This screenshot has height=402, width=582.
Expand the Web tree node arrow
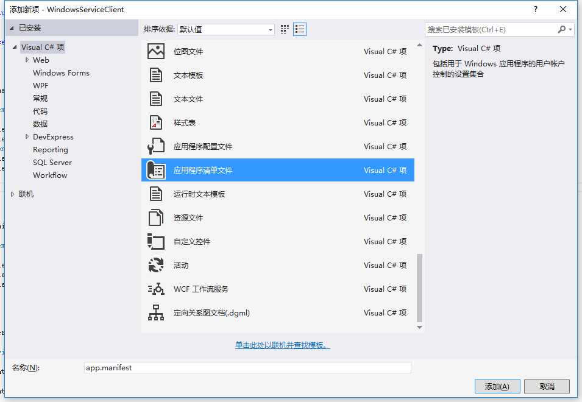(27, 60)
